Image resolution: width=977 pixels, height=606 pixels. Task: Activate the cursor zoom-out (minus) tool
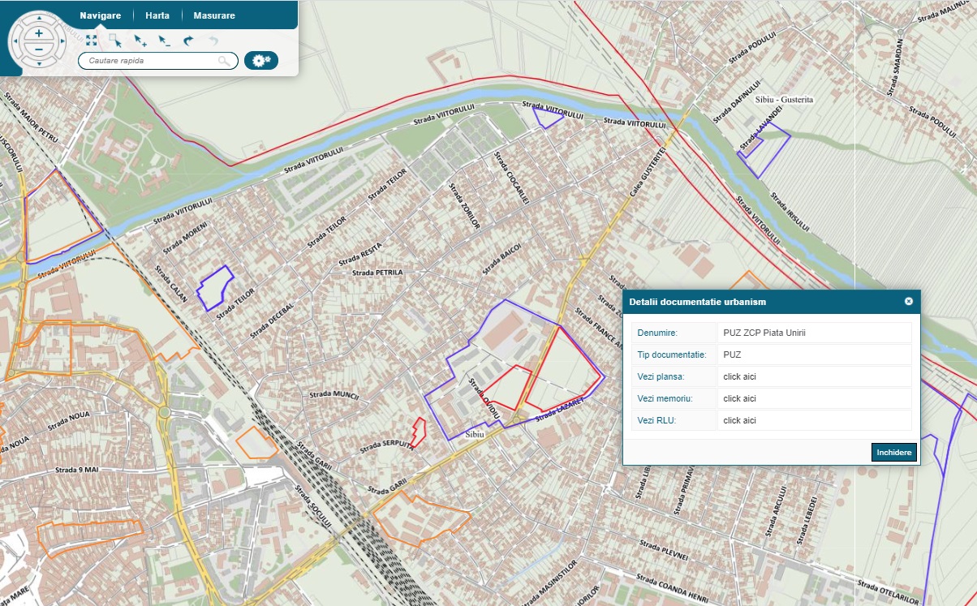click(x=165, y=41)
